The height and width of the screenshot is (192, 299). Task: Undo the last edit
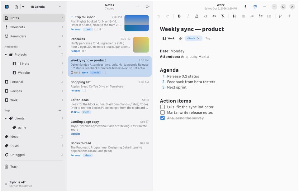[159, 16]
